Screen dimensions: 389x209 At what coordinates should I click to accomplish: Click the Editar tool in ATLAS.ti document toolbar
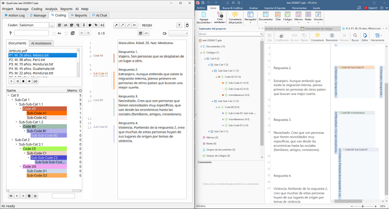click(365, 37)
